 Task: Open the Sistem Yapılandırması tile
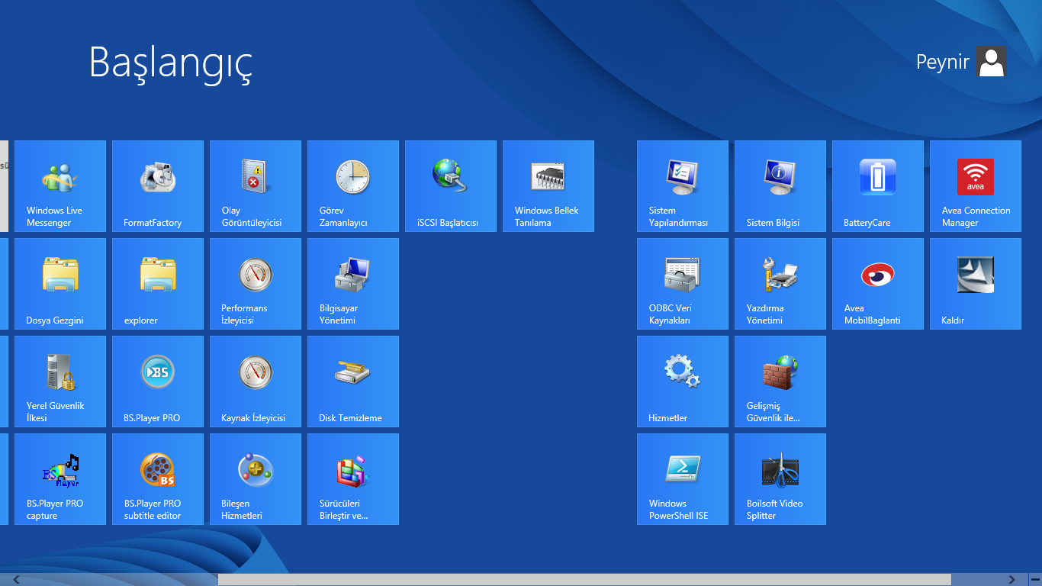click(x=683, y=186)
